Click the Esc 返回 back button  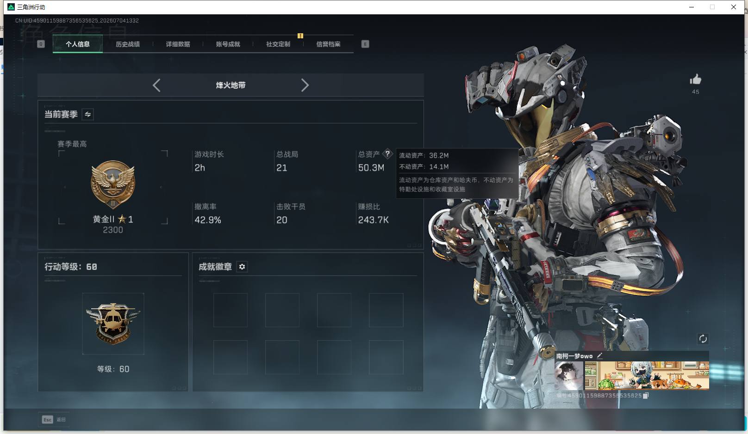[x=54, y=419]
